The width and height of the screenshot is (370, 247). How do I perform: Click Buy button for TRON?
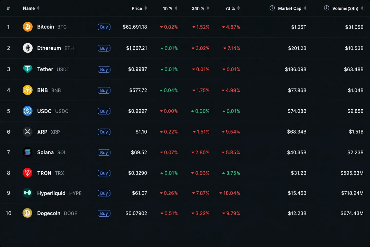[104, 173]
